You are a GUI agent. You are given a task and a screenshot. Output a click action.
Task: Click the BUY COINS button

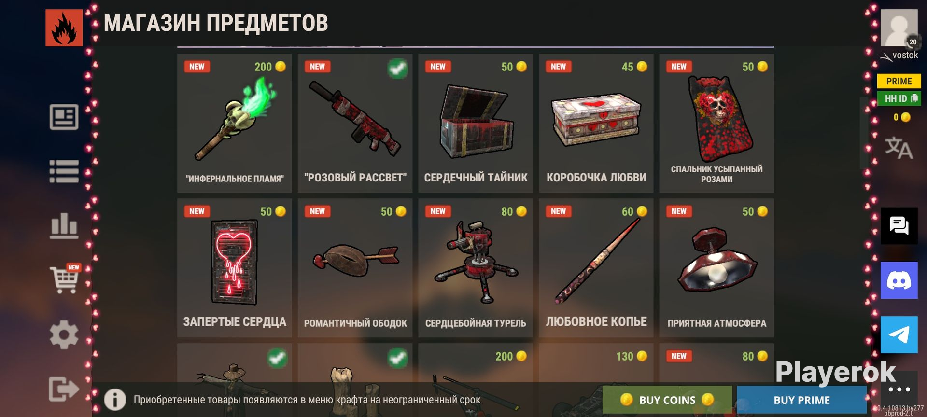coord(667,400)
